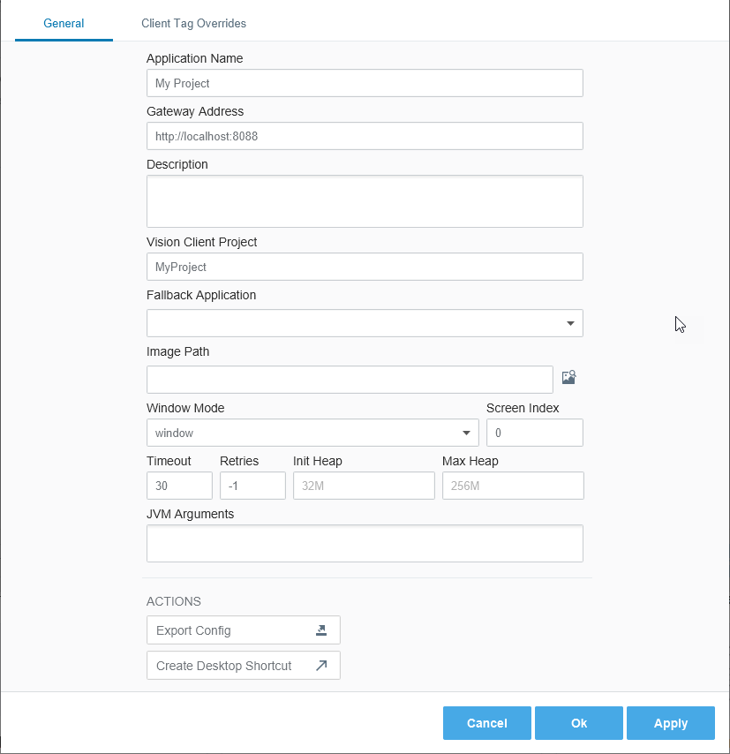
Task: Click the Image Path input field
Action: [x=350, y=380]
